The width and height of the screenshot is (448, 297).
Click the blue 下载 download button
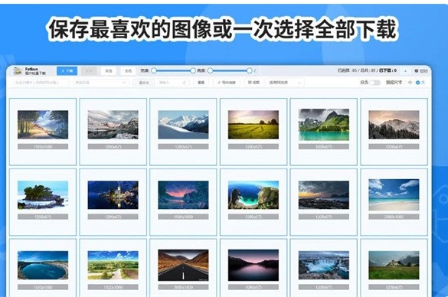(67, 71)
